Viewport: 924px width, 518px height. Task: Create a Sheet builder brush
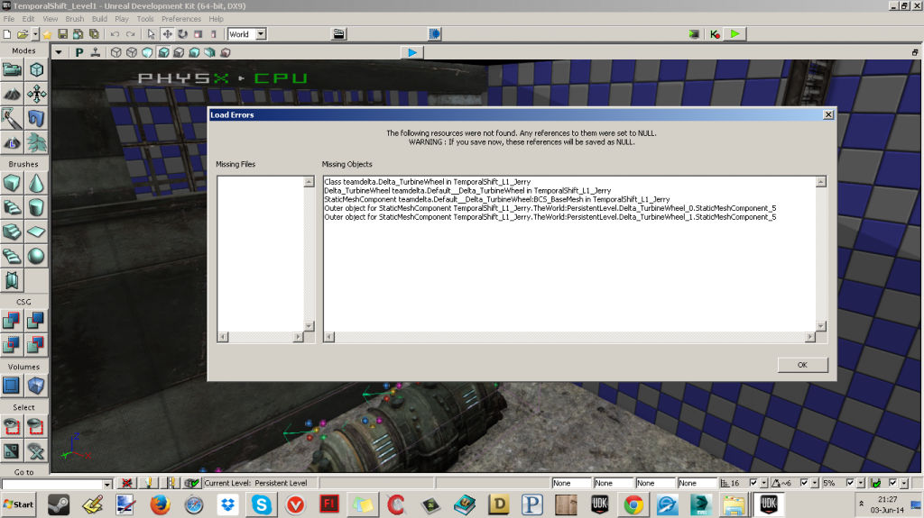coord(36,232)
